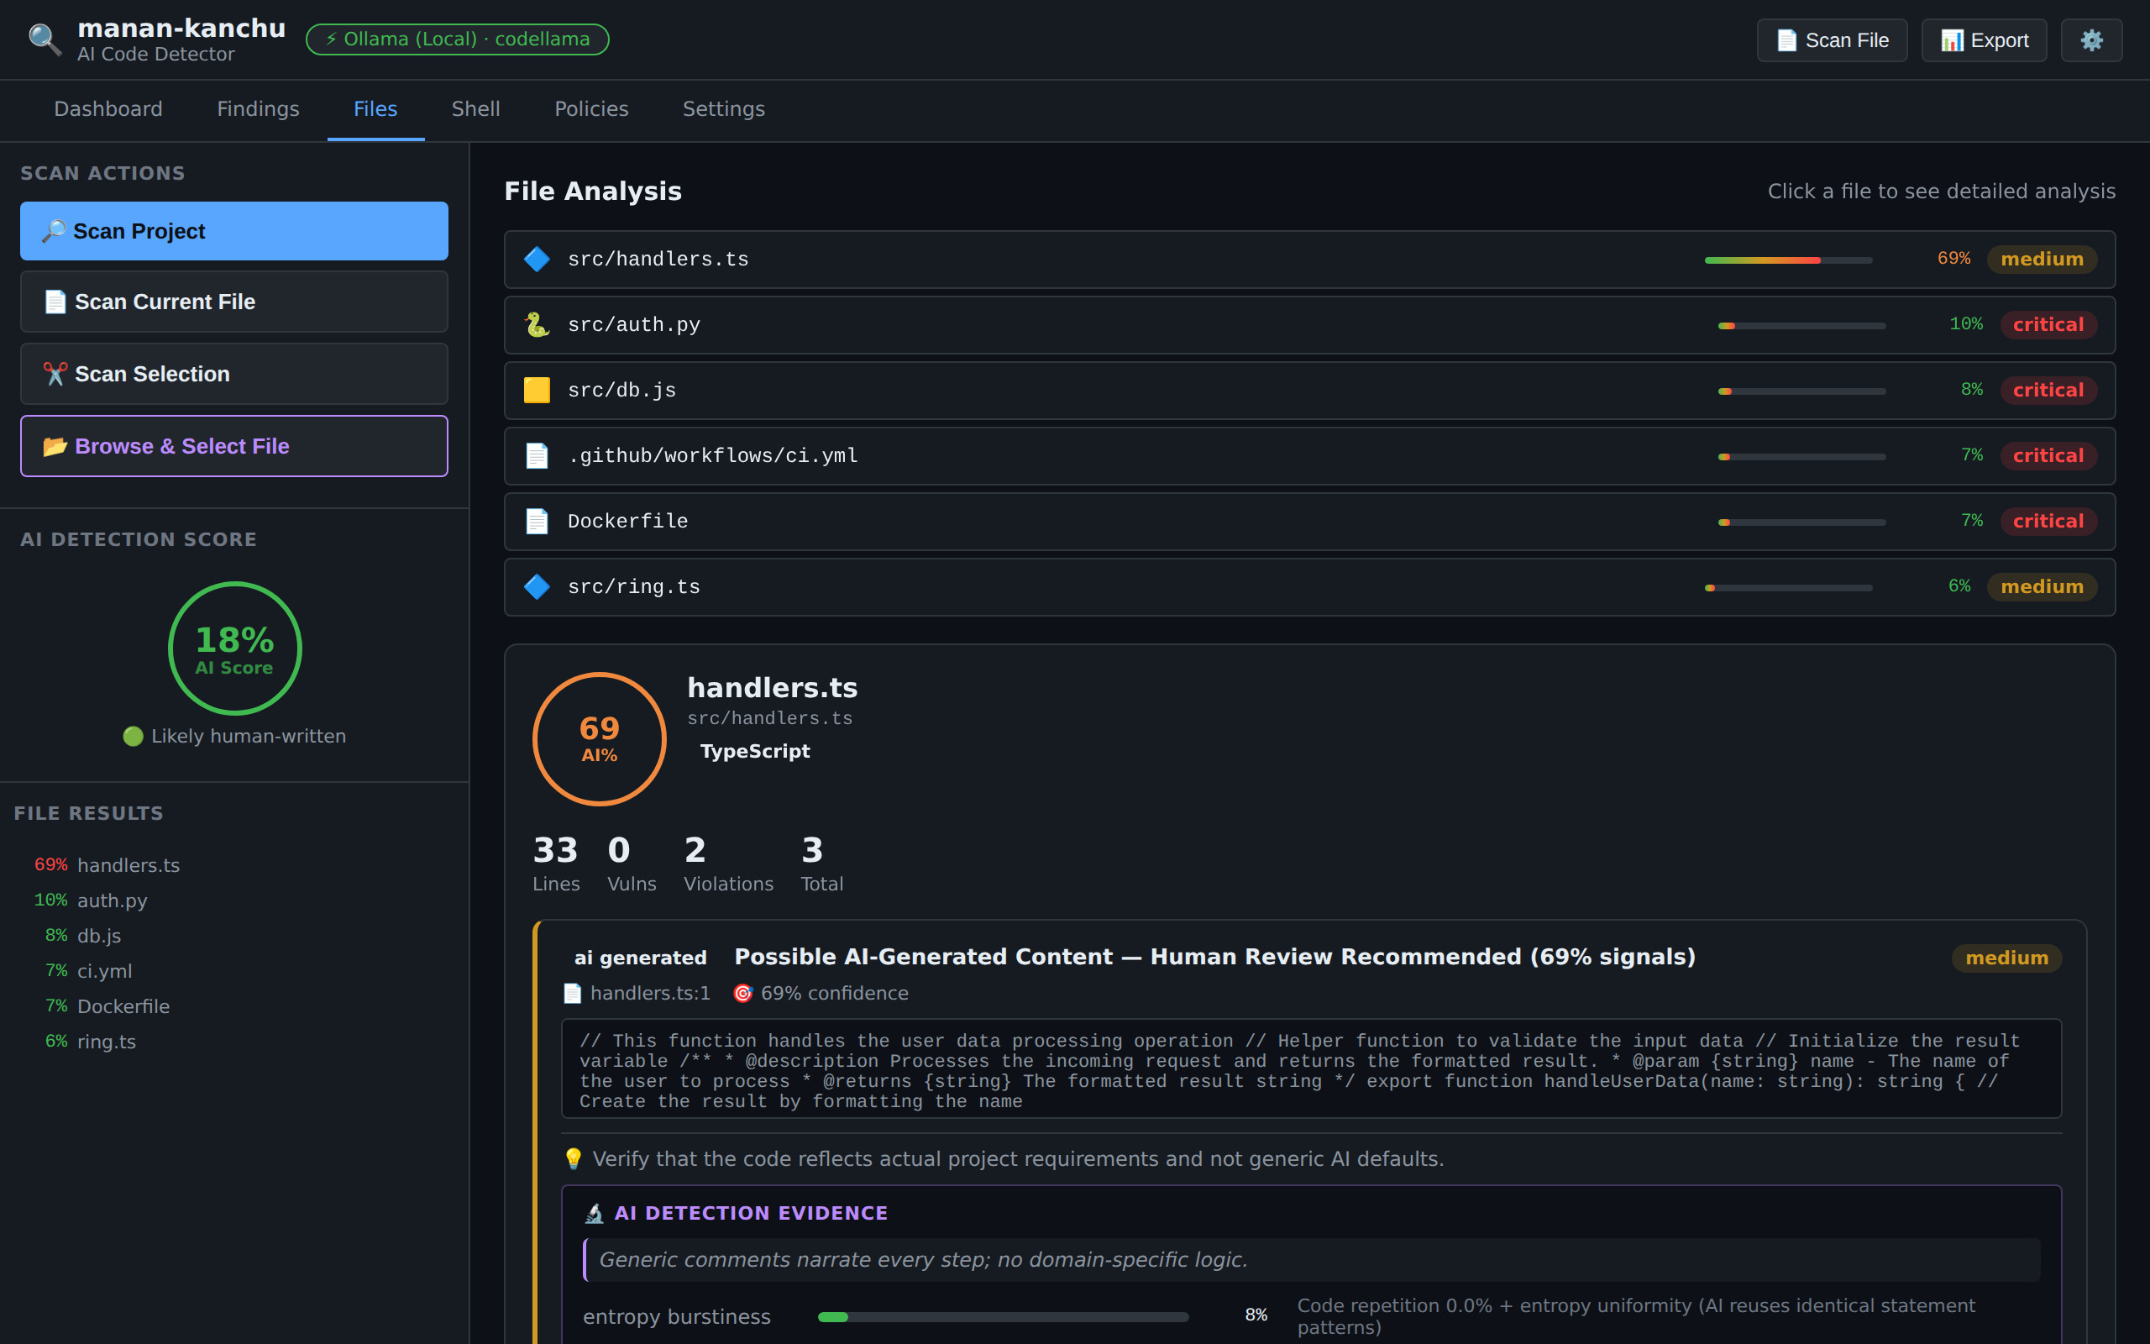Click the Ollama (Local) codellama status badge

(458, 39)
